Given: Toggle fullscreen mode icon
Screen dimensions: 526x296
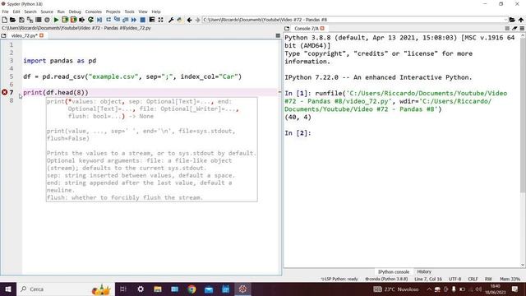Looking at the screenshot, I should (x=161, y=20).
